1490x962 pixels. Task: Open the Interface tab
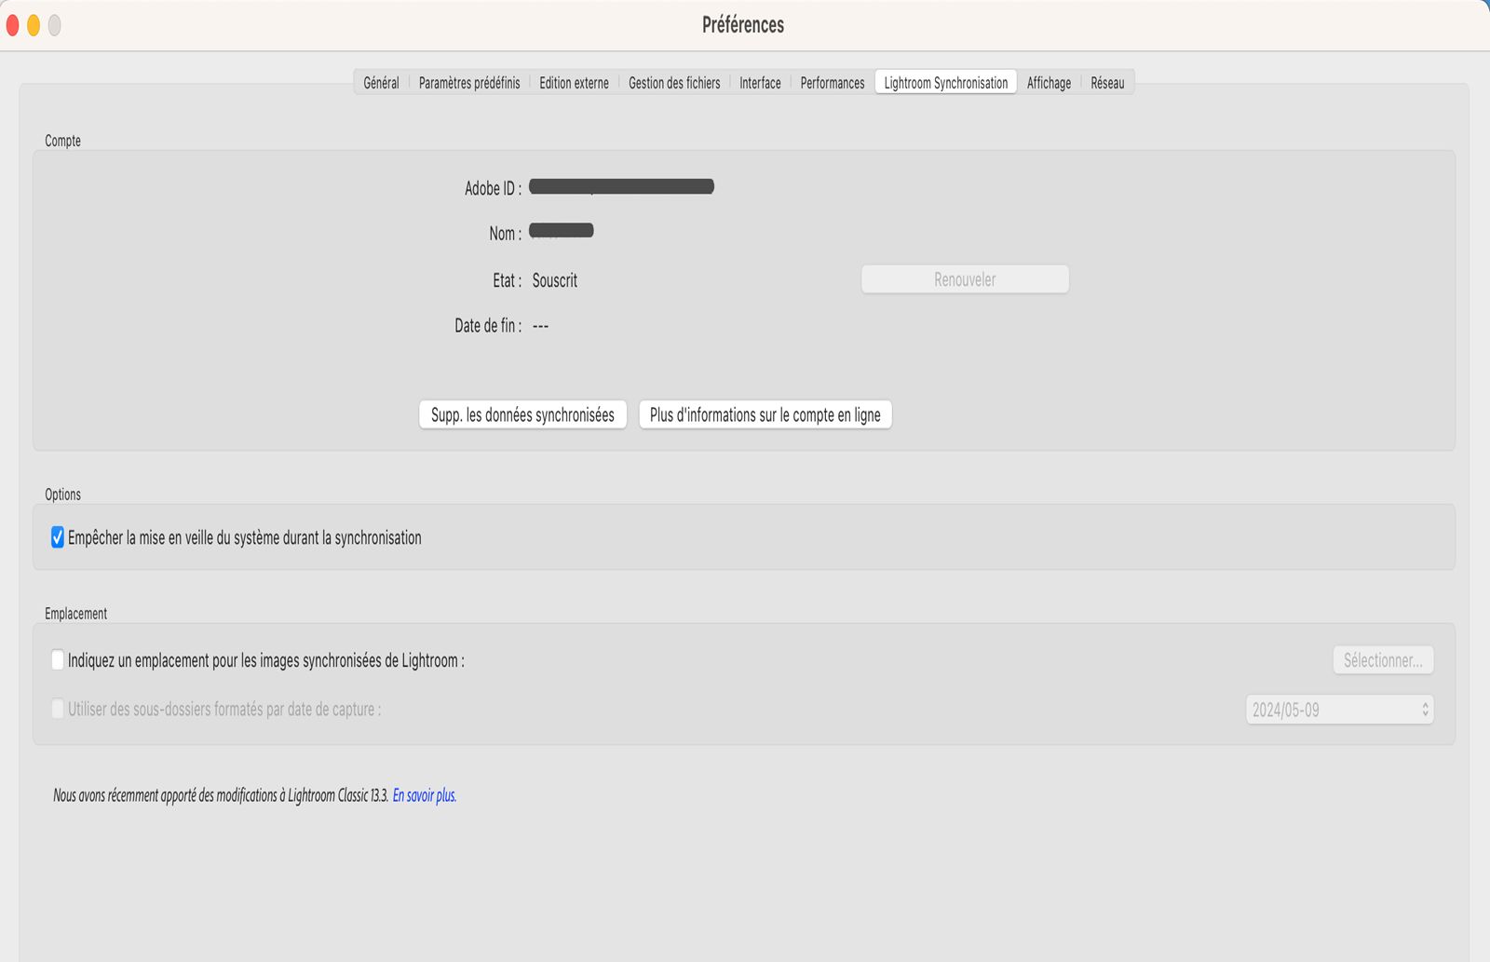pyautogui.click(x=760, y=83)
